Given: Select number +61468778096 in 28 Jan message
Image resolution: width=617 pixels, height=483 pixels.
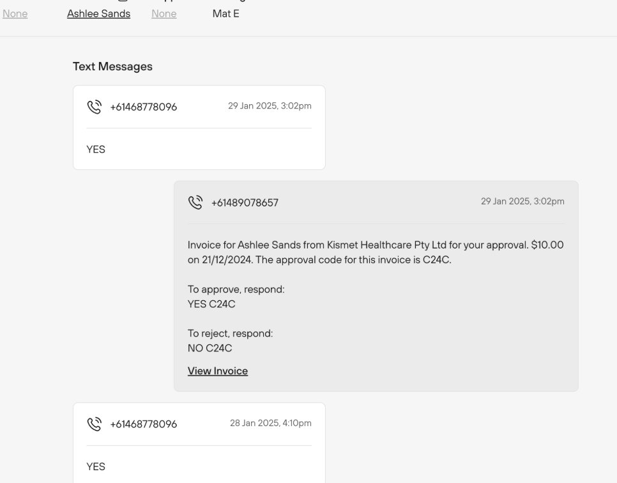Looking at the screenshot, I should pyautogui.click(x=144, y=424).
